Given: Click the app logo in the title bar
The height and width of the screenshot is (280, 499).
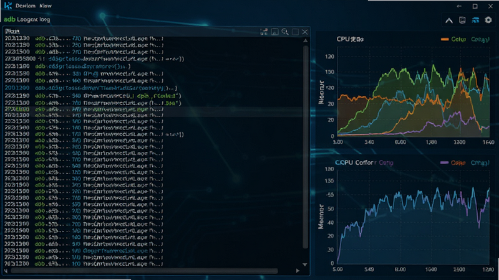Looking at the screenshot, I should (8, 6).
